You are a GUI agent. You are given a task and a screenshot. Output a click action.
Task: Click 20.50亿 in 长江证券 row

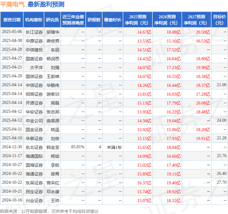(x=203, y=32)
